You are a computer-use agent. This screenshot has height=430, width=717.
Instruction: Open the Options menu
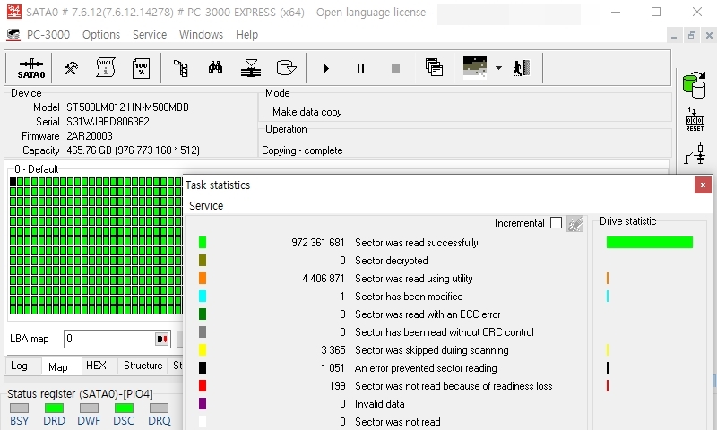[101, 35]
